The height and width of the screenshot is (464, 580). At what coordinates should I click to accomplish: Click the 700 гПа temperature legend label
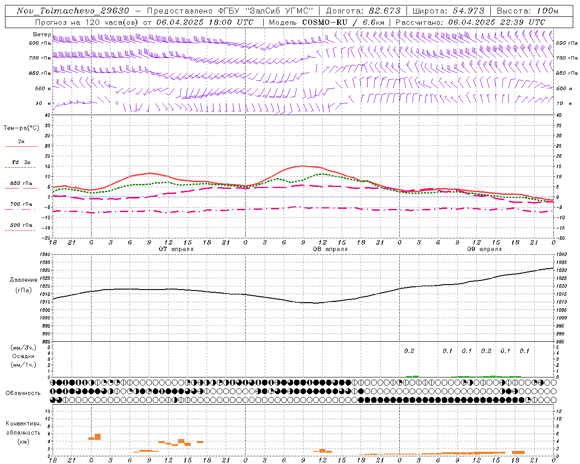[x=21, y=204]
